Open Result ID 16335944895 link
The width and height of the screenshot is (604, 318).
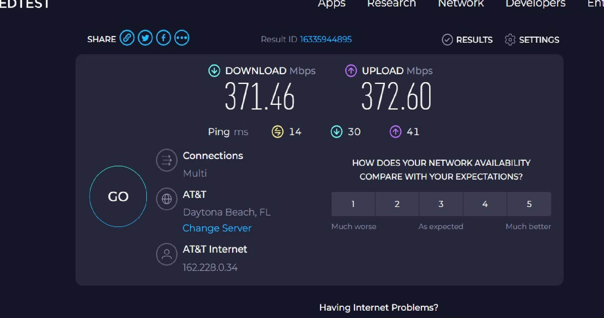[326, 39]
